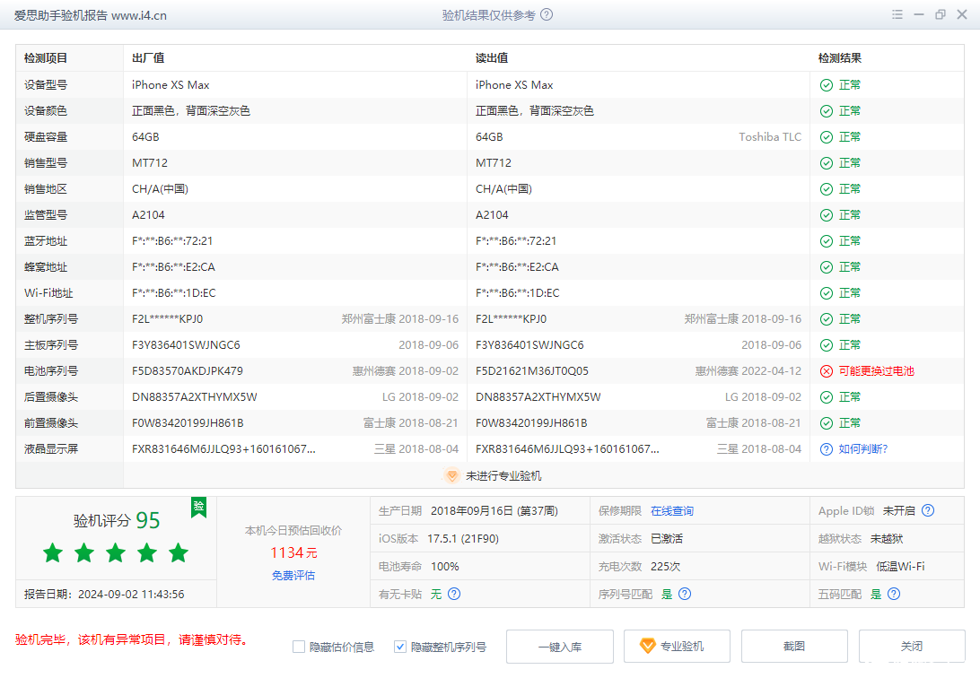Viewport: 980px width, 678px height.
Task: Open the list menu icon in title bar
Action: (x=897, y=15)
